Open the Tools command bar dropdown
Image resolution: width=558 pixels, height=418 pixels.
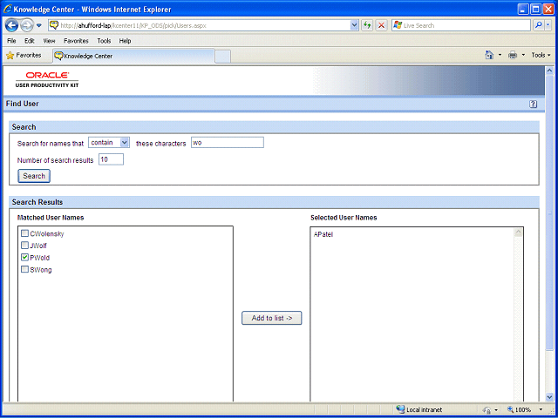(541, 55)
